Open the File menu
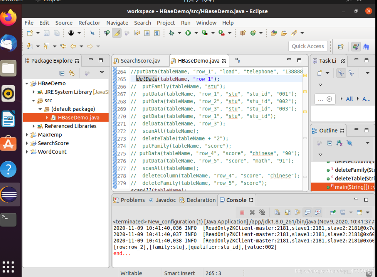Image resolution: width=377 pixels, height=277 pixels. point(29,23)
